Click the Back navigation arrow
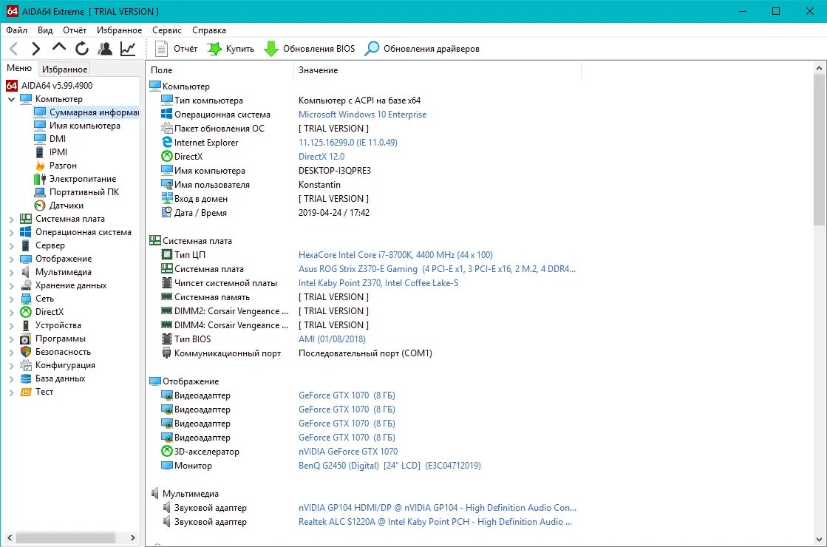 (x=14, y=49)
